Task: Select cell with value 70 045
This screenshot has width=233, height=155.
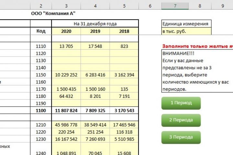Action: [x=95, y=149]
